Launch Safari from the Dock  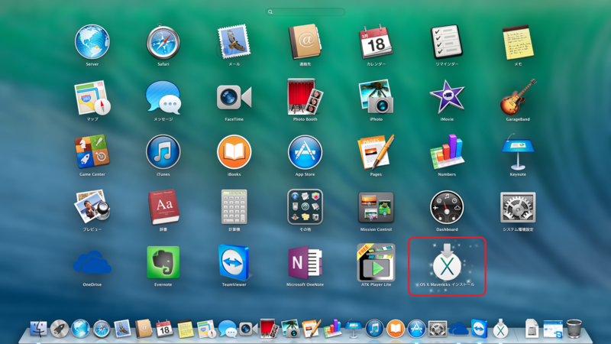(102, 329)
